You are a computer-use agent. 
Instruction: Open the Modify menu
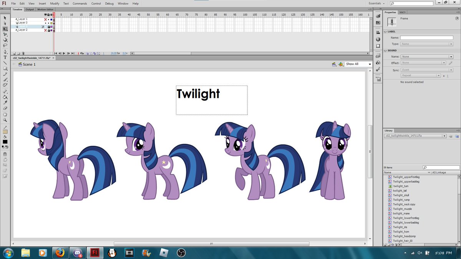pos(55,3)
